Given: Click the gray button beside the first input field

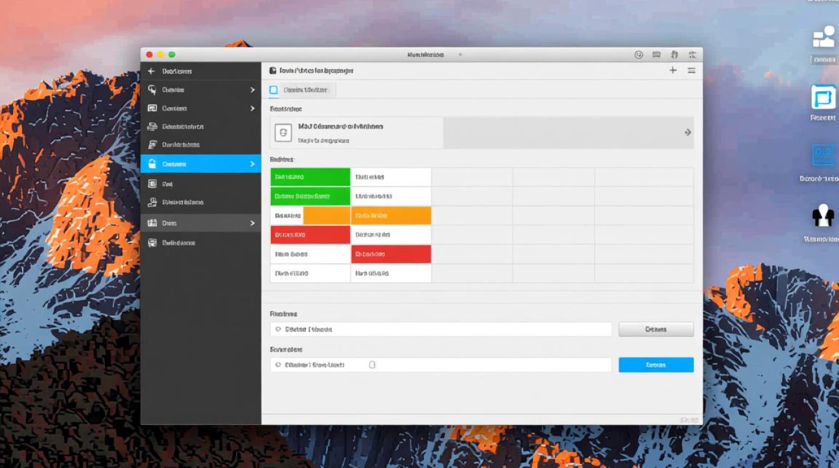Looking at the screenshot, I should [655, 329].
